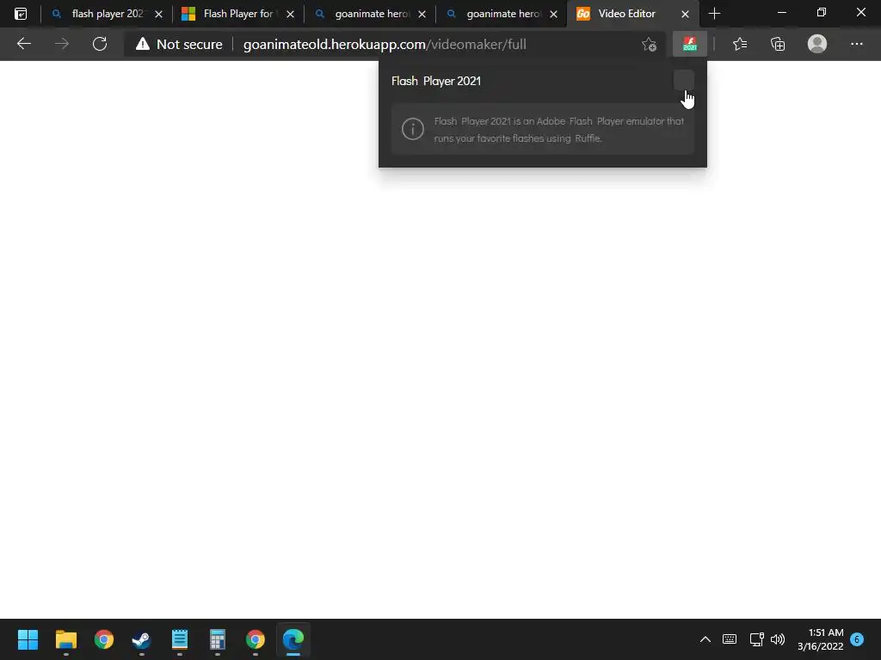Open the Calculator taskbar icon
Screen dimensions: 881x660
tap(218, 639)
